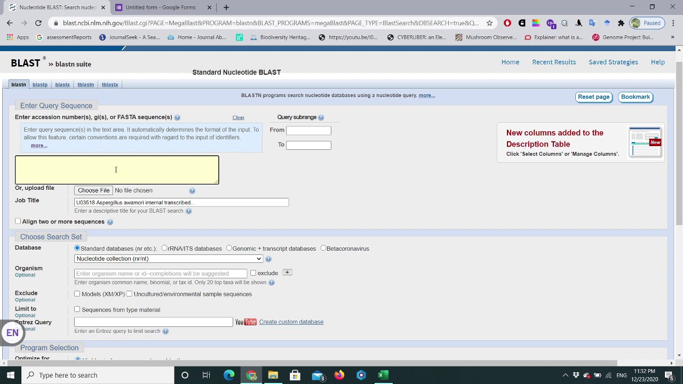
Task: Click help icon after organism top taxa hint
Action: (272, 283)
